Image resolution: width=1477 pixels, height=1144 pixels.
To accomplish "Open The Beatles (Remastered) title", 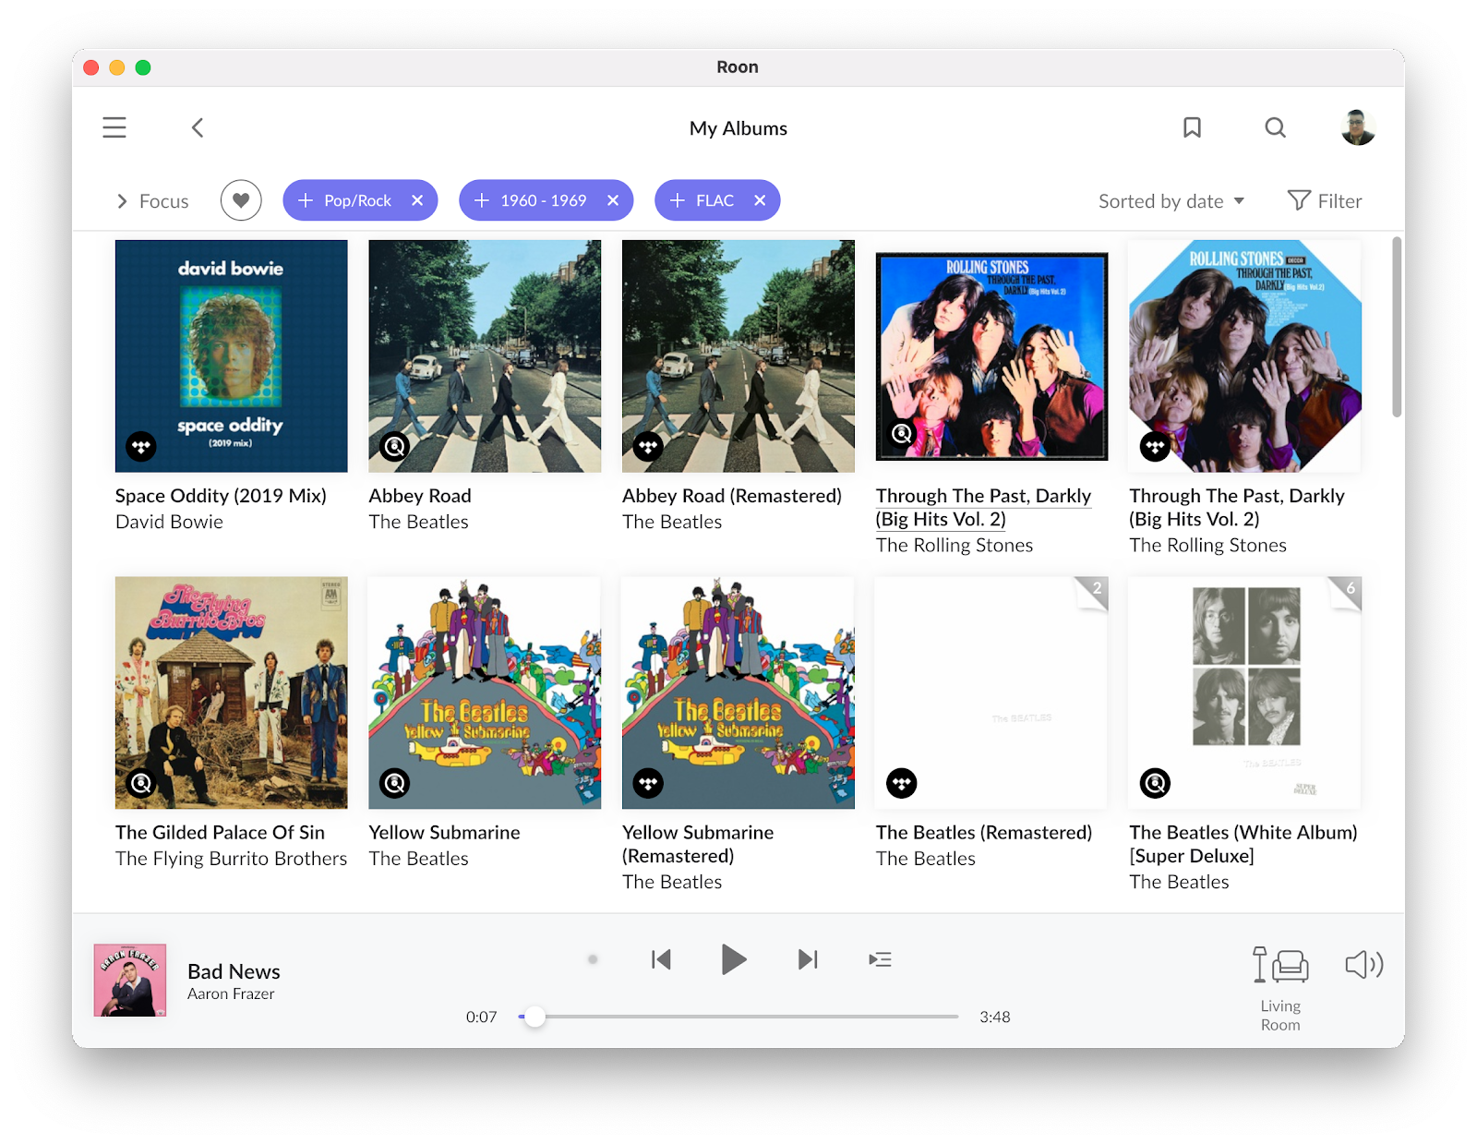I will 984,833.
